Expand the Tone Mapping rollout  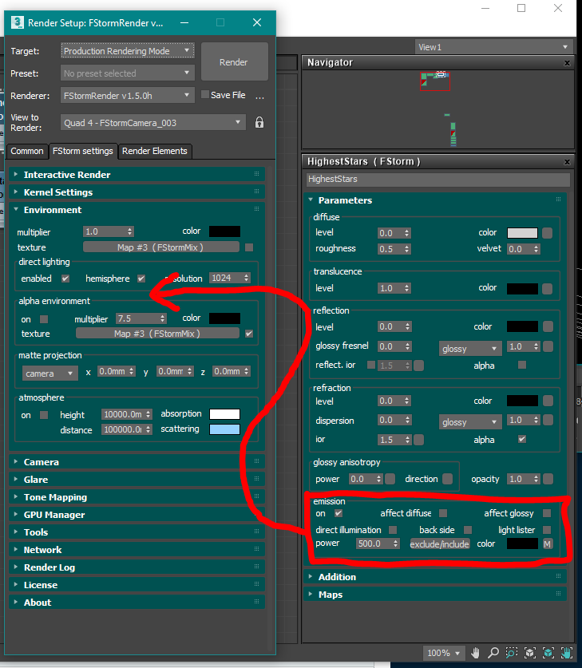tap(137, 497)
